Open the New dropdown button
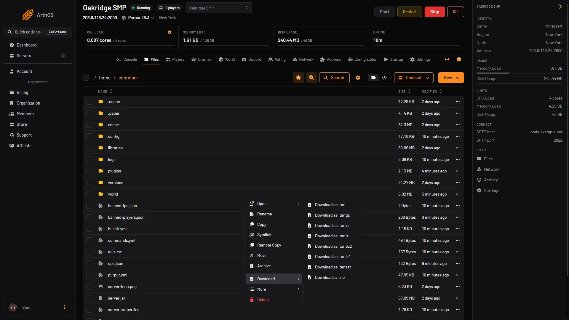 point(451,78)
